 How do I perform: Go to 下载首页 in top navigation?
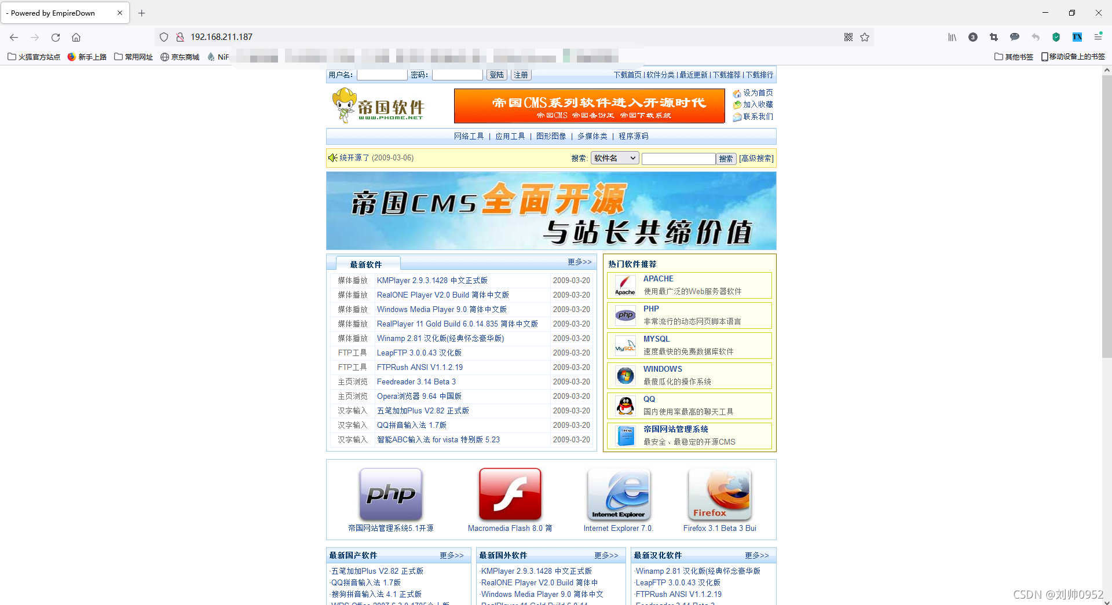(628, 75)
